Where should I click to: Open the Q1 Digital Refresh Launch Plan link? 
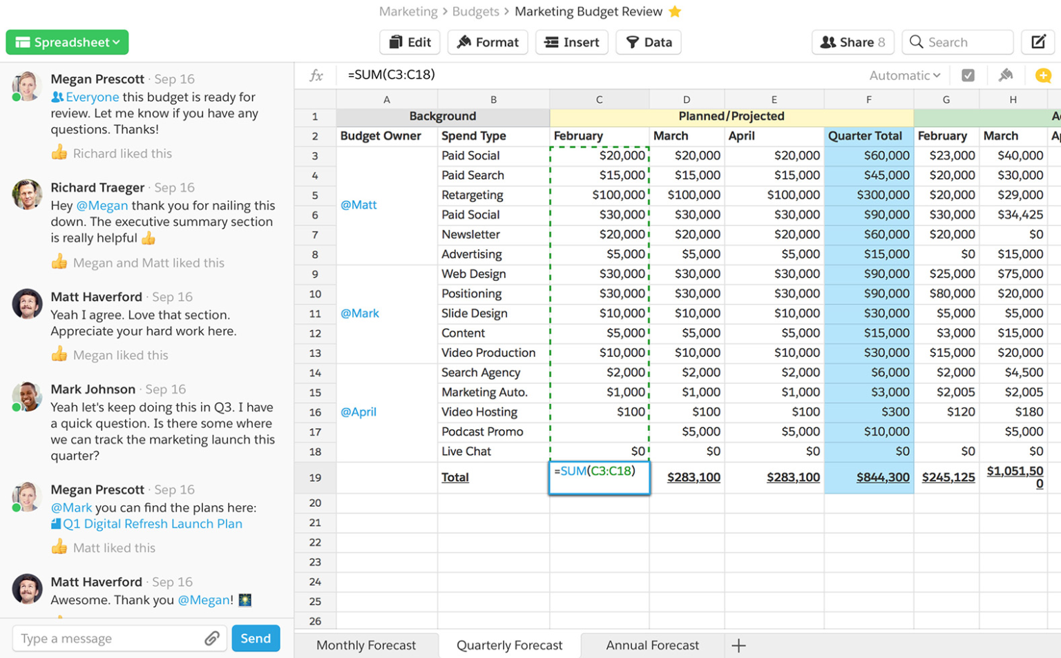point(153,523)
